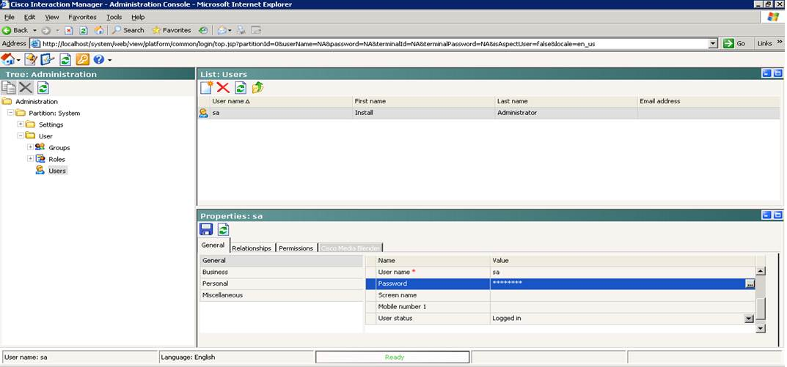Click the delete X icon in Tree pane
Image resolution: width=787 pixels, height=367 pixels.
[26, 88]
